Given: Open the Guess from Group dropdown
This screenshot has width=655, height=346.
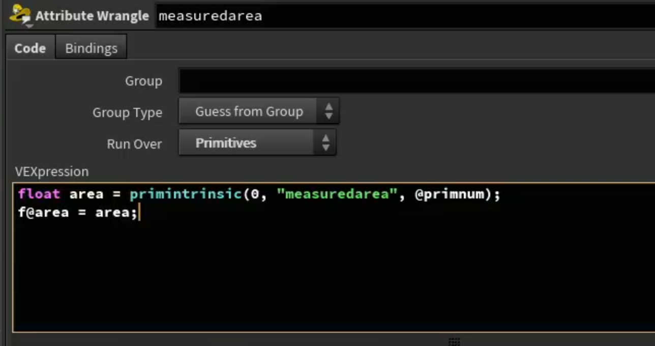Looking at the screenshot, I should coord(258,111).
